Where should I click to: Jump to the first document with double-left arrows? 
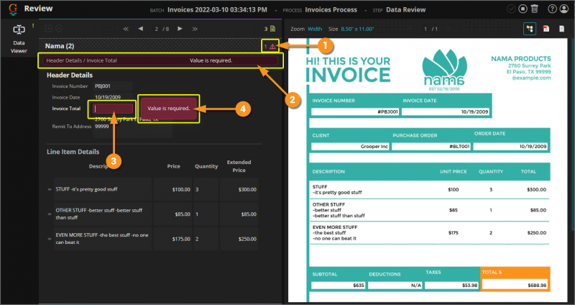pyautogui.click(x=126, y=29)
